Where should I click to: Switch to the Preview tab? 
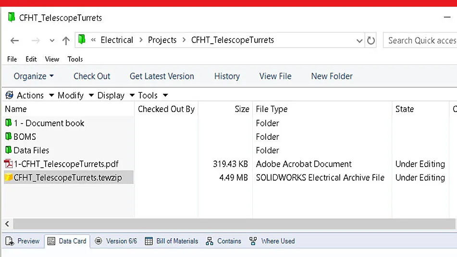[x=23, y=241]
